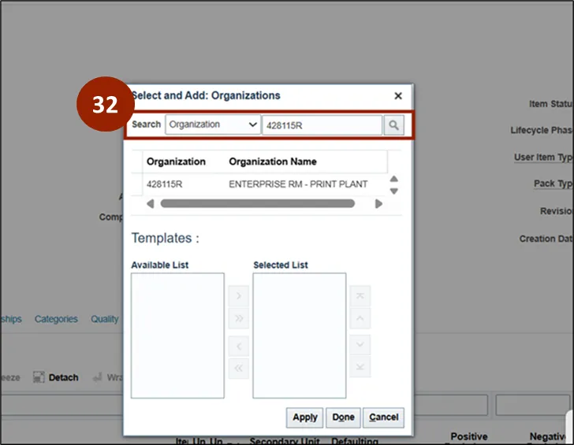Click the results table scroll-down arrow
This screenshot has height=445, width=574.
point(394,191)
